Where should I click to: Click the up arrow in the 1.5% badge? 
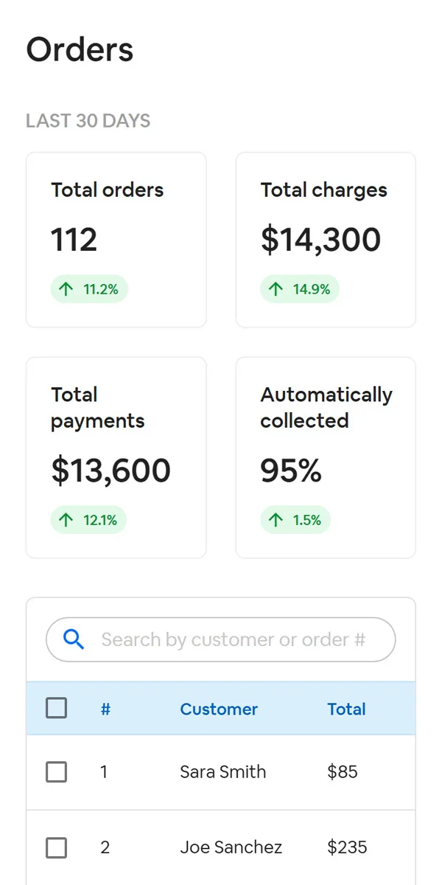pyautogui.click(x=276, y=520)
